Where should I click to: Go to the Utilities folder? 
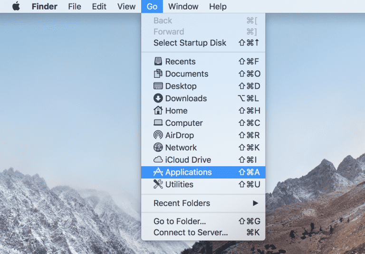pos(203,185)
